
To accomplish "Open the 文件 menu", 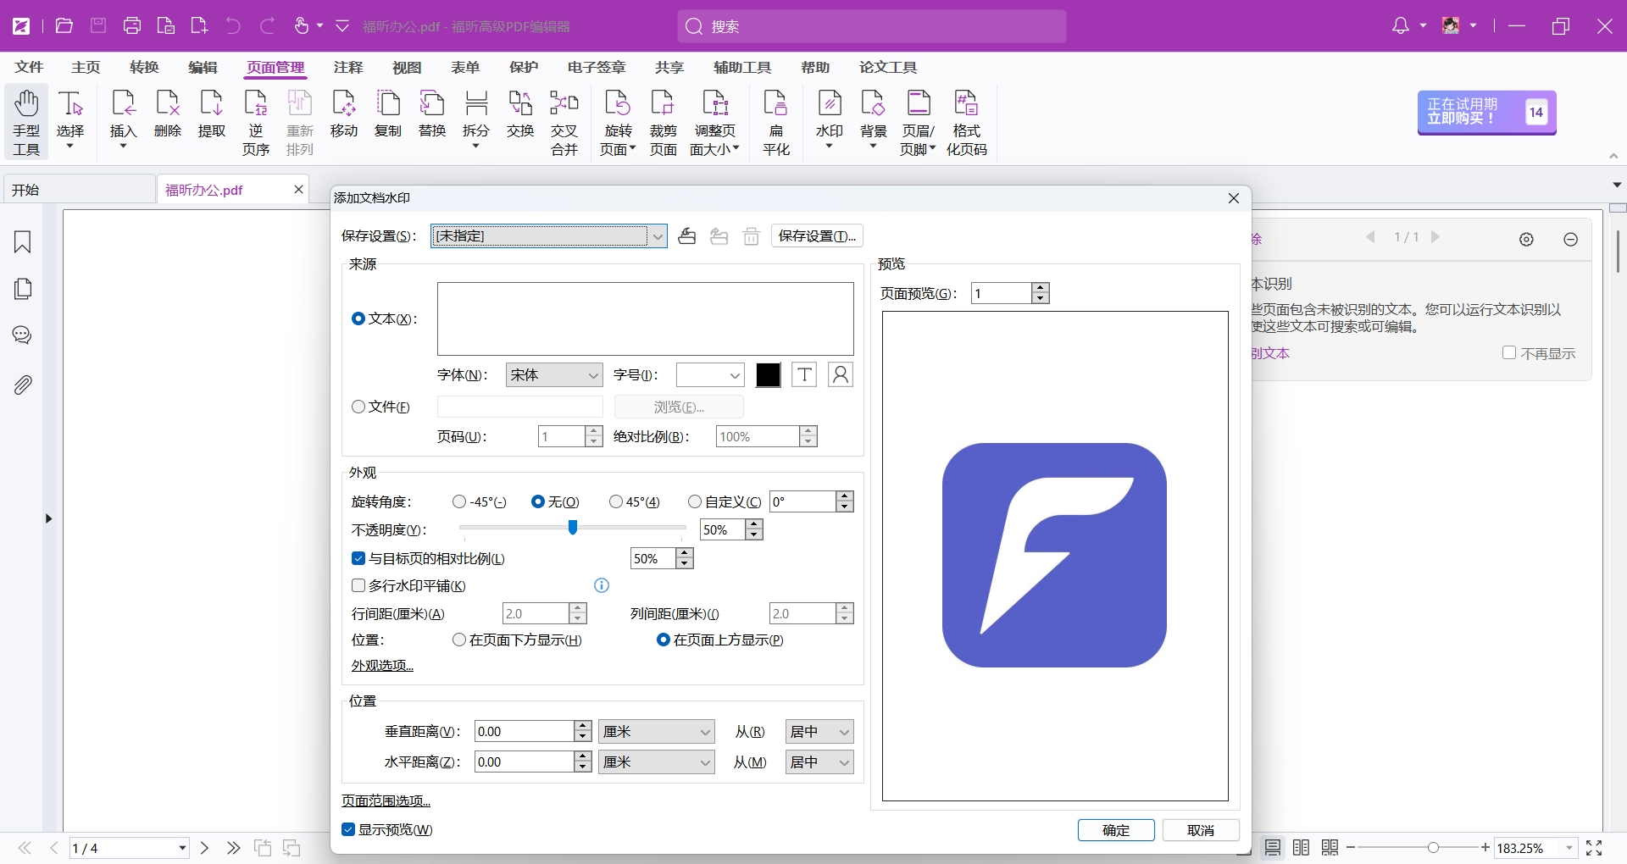I will (x=29, y=67).
